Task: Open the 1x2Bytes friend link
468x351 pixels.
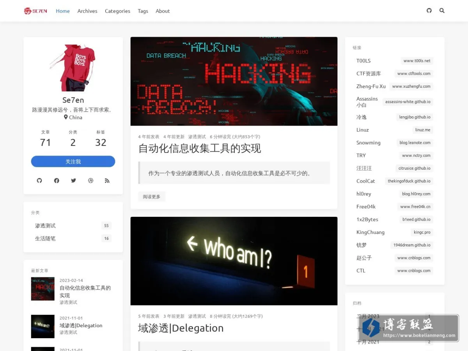Action: (395, 220)
